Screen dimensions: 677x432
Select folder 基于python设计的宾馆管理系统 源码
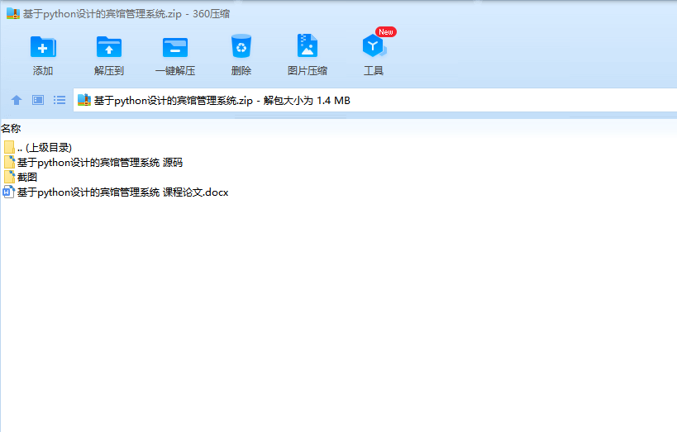(100, 163)
